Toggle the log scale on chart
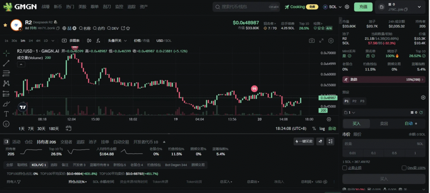This screenshot has height=193, width=430. (322, 129)
